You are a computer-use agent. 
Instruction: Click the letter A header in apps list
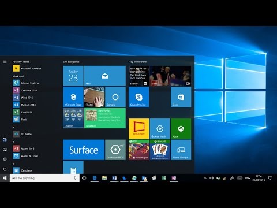click(14, 142)
